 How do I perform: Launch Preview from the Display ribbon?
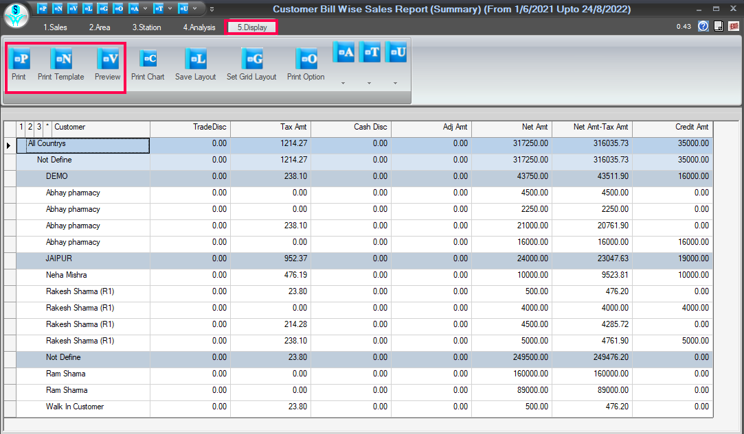108,64
